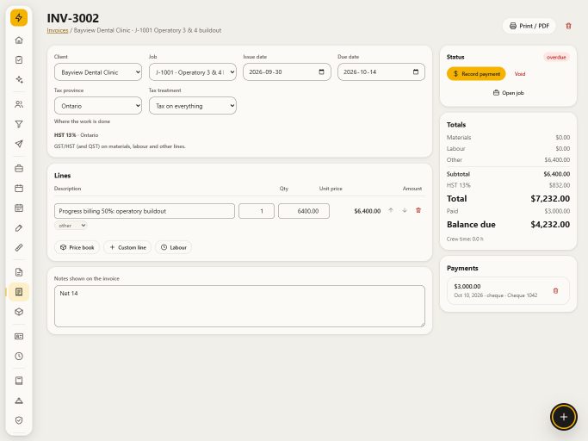Screen dimensions: 588x441
Task: Click the Qty field showing 1
Action: pos(257,211)
